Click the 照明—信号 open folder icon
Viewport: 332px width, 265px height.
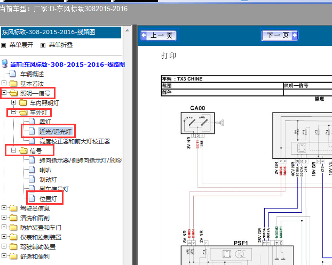tap(14, 93)
